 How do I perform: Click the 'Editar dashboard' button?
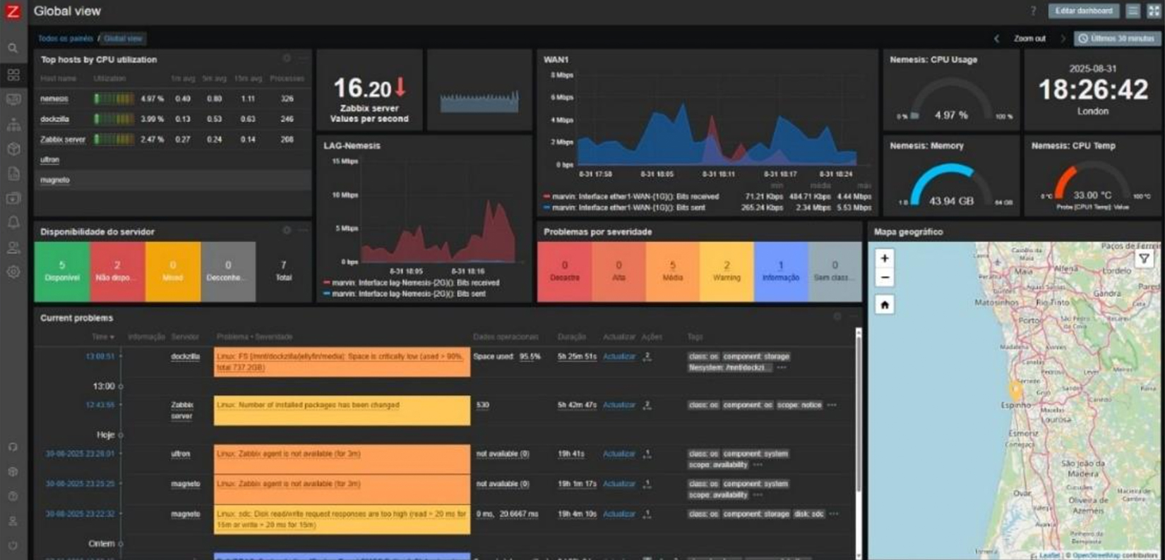[1084, 11]
